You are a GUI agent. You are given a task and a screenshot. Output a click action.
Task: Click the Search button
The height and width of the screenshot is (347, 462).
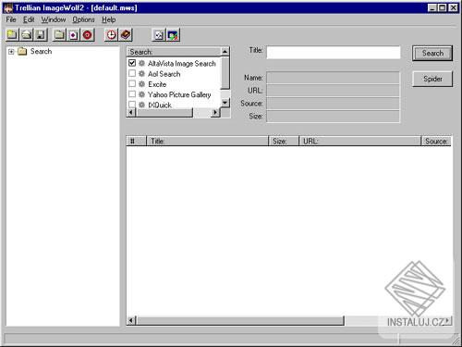click(432, 53)
